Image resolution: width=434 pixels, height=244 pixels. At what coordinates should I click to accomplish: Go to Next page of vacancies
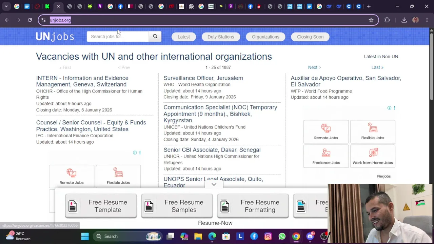[314, 67]
